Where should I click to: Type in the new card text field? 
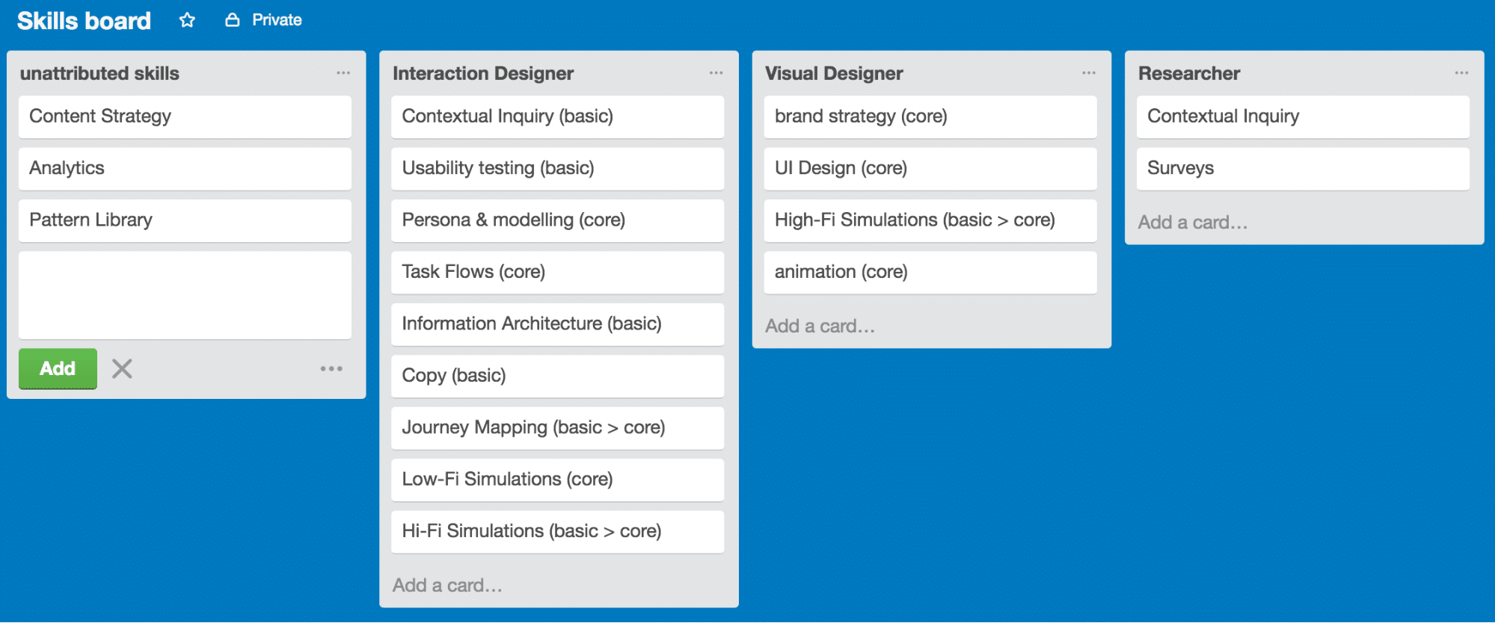[x=185, y=295]
